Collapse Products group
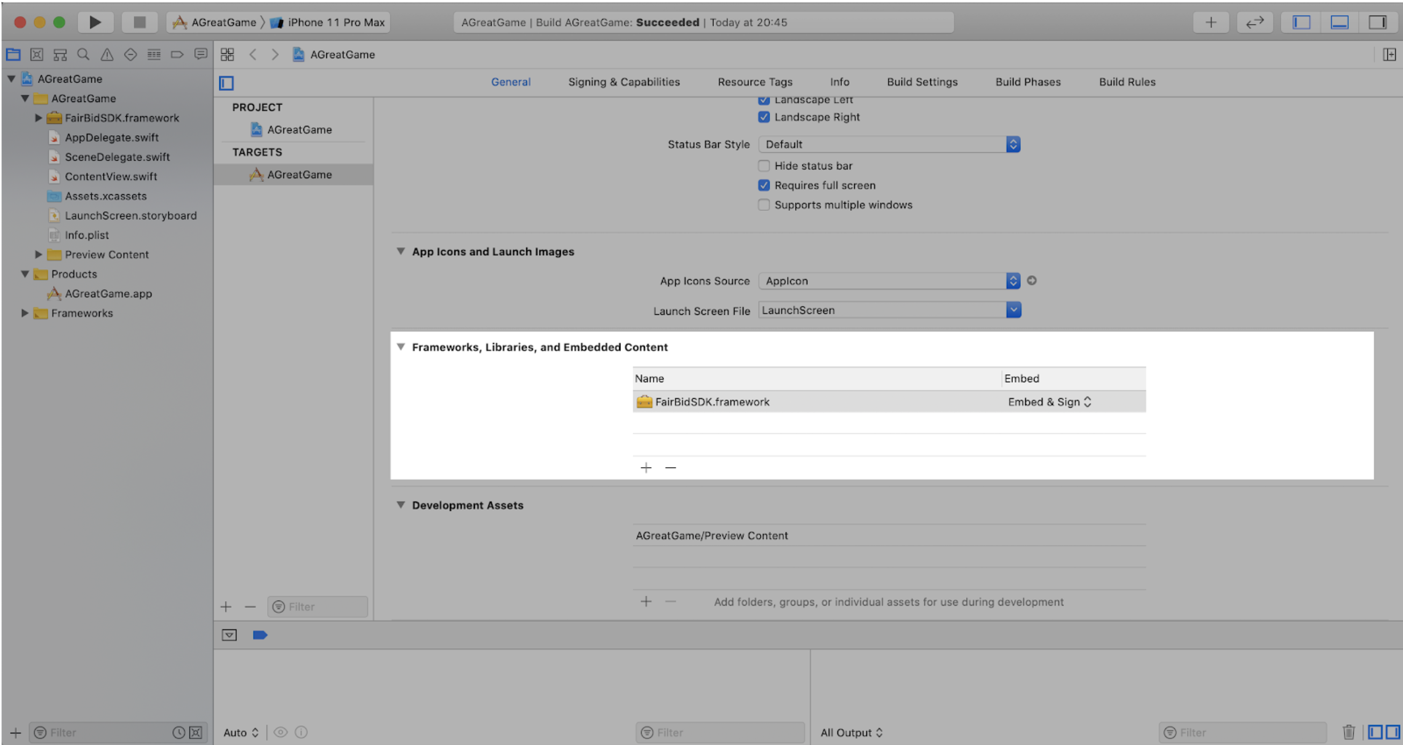This screenshot has height=745, width=1403. 25,274
